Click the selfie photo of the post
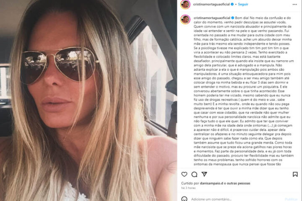Viewport: 302px width, 201px height. coord(89,100)
